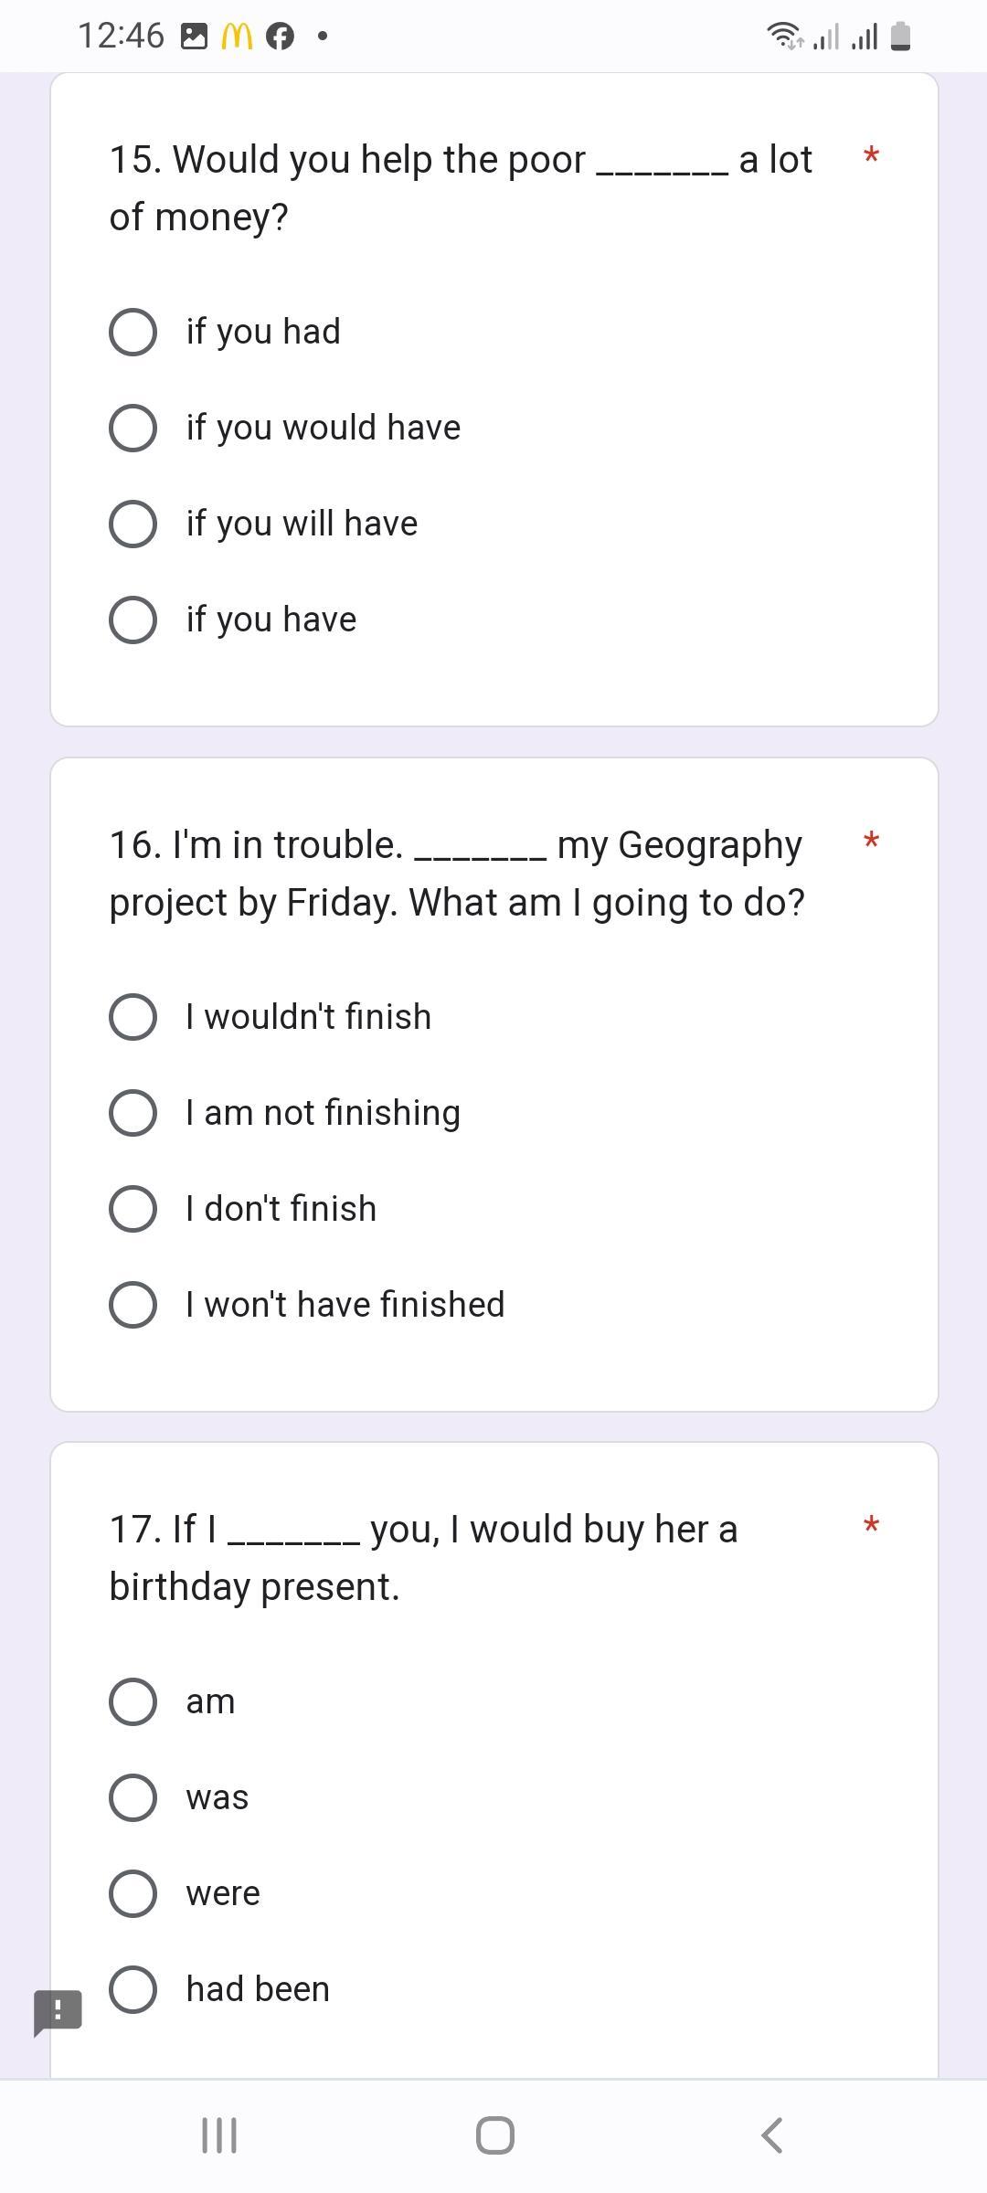The width and height of the screenshot is (987, 2193).
Task: Open recent apps navigation icon
Action: point(219,2135)
